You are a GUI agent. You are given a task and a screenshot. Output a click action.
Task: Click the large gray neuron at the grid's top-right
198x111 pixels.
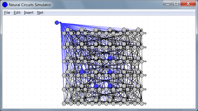tap(138, 30)
